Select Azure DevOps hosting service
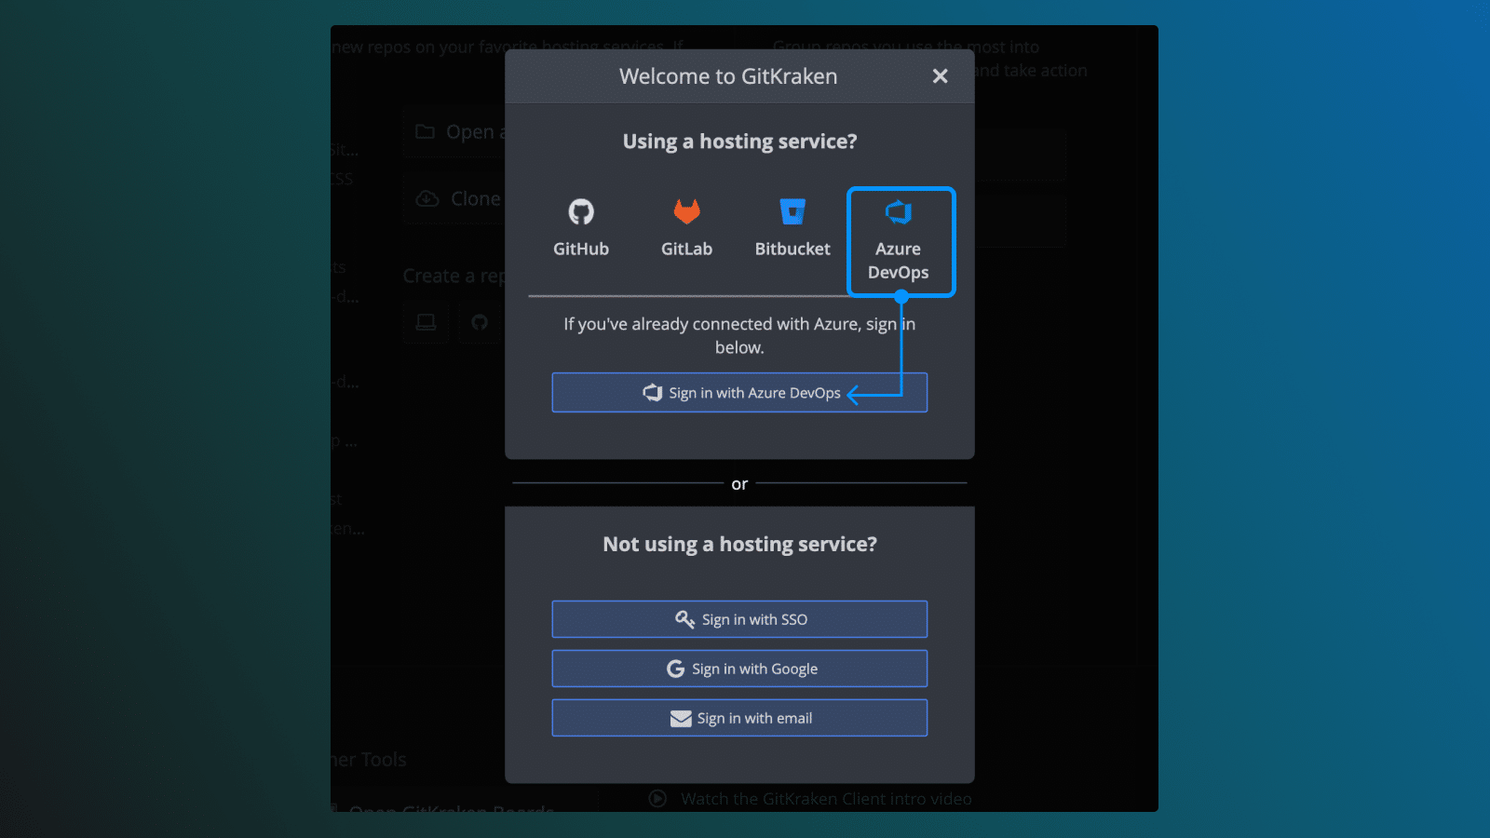Viewport: 1490px width, 838px height. point(901,242)
